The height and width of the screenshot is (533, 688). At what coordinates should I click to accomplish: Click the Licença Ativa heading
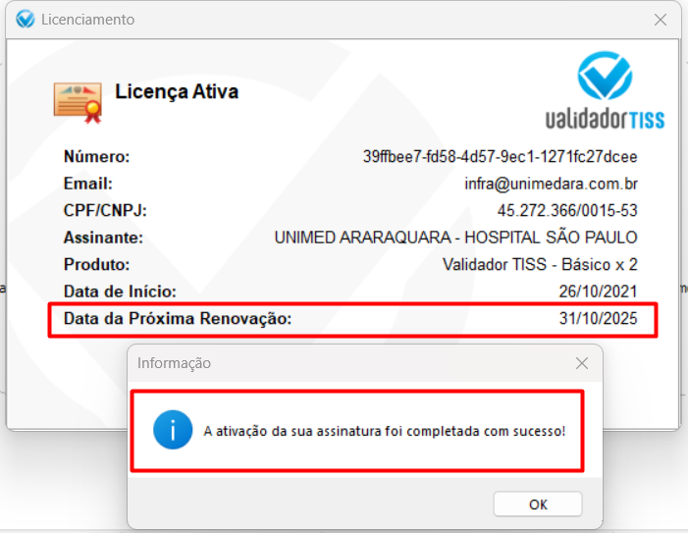point(177,92)
